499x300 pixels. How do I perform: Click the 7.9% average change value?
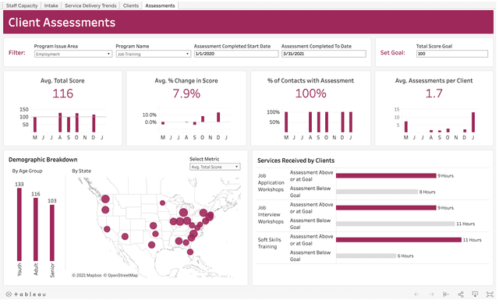tap(186, 94)
